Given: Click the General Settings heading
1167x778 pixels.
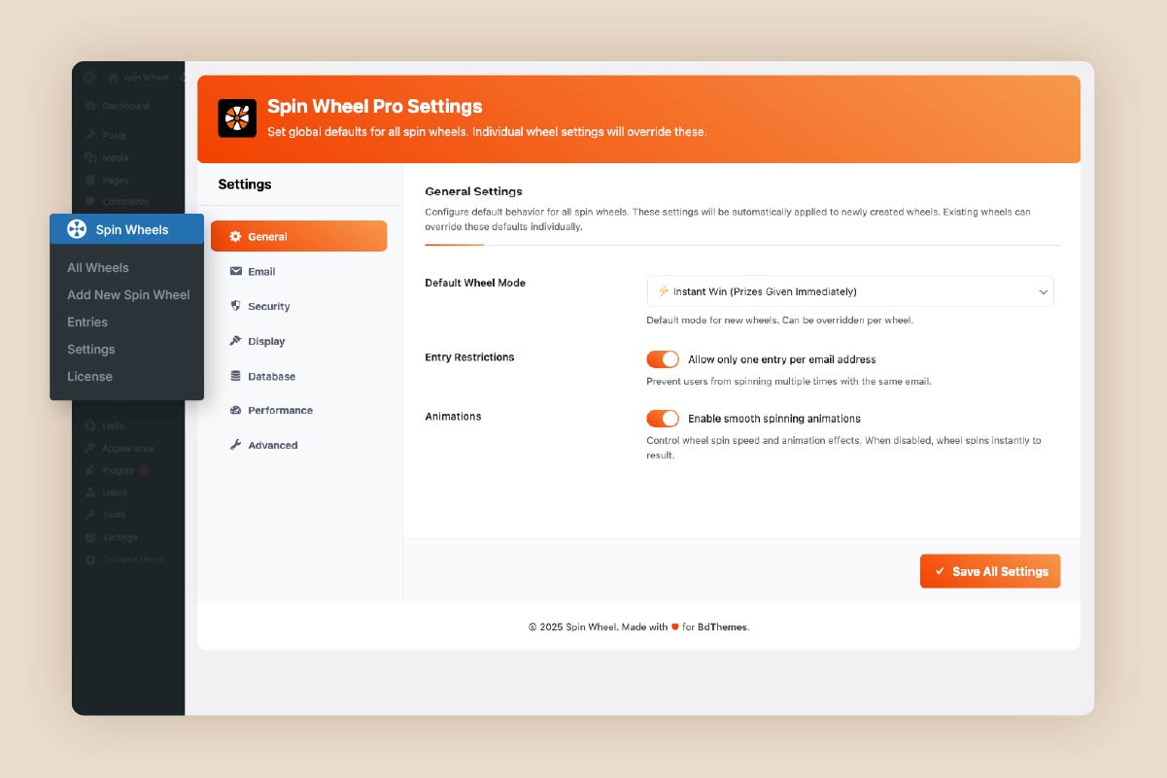Looking at the screenshot, I should pos(474,191).
